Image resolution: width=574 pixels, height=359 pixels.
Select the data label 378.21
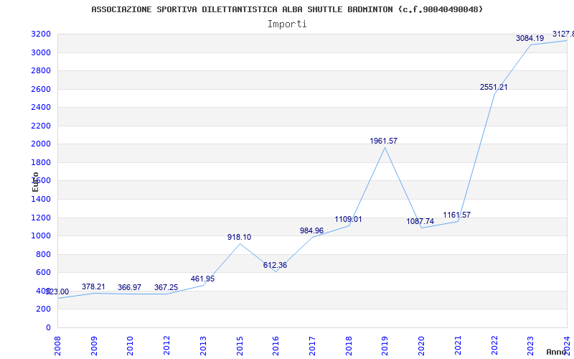[x=93, y=286]
